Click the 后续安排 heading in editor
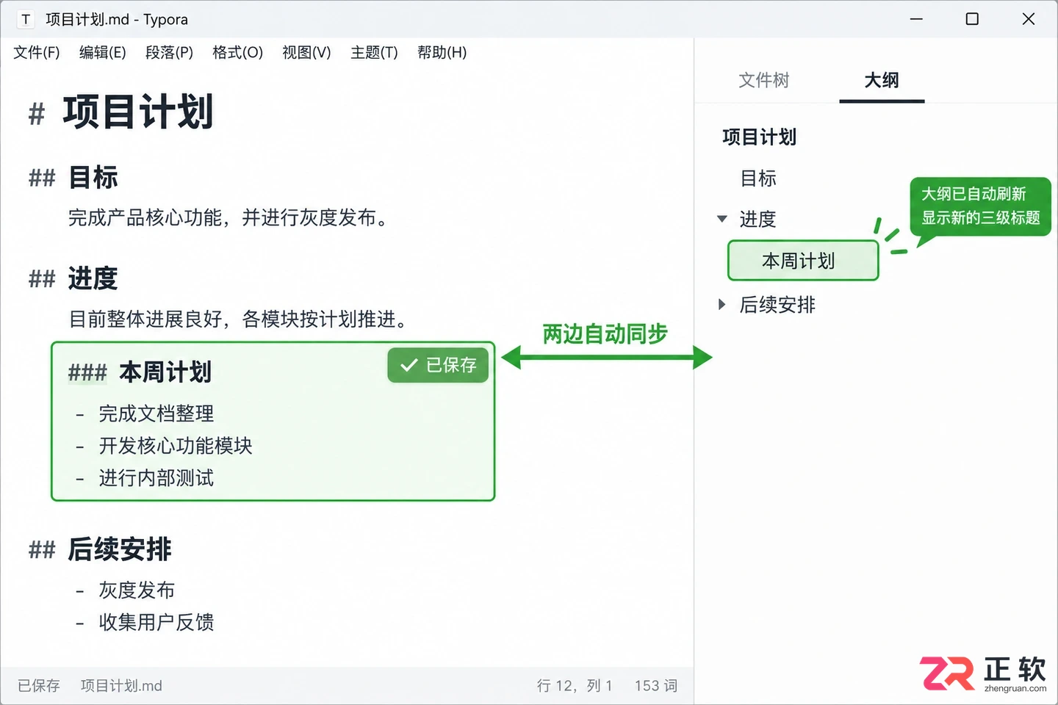This screenshot has height=705, width=1058. (x=120, y=549)
